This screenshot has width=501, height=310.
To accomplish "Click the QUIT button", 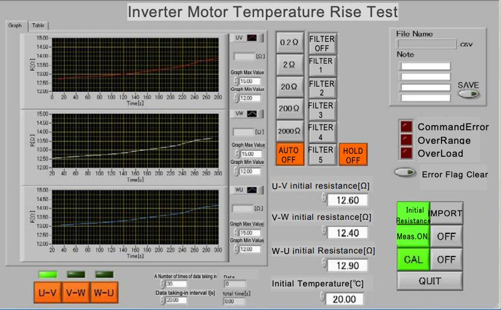I will [430, 281].
